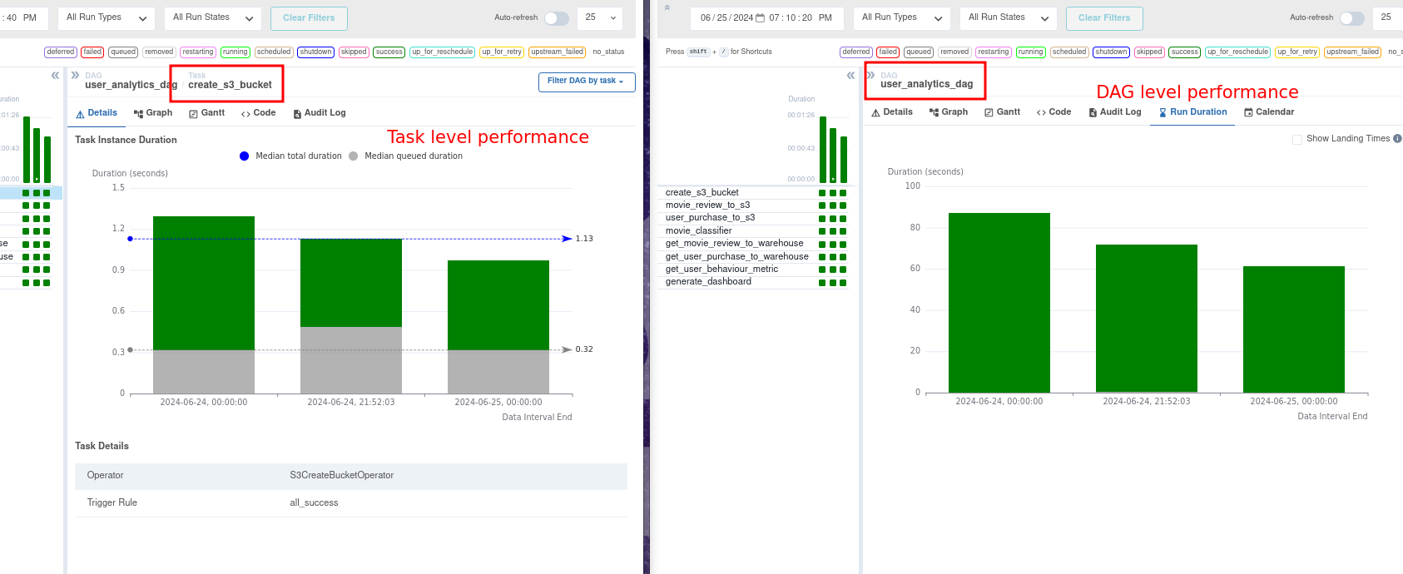The width and height of the screenshot is (1403, 574).
Task: Open the Graph tab in the task-level view
Action: pos(153,113)
